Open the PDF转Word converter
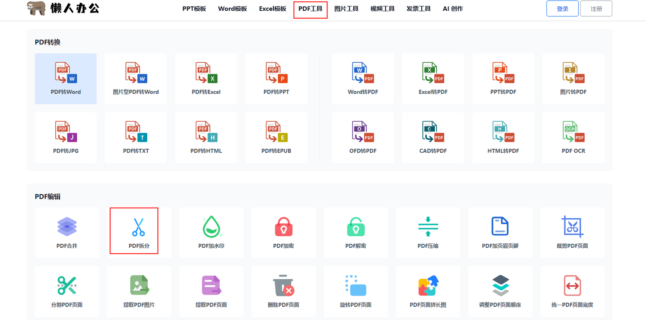 66,79
